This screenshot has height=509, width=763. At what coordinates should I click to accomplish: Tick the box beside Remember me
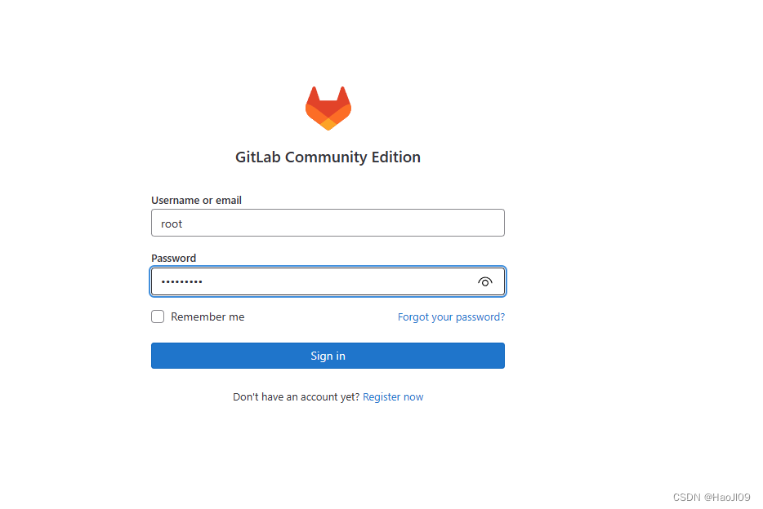coord(158,316)
